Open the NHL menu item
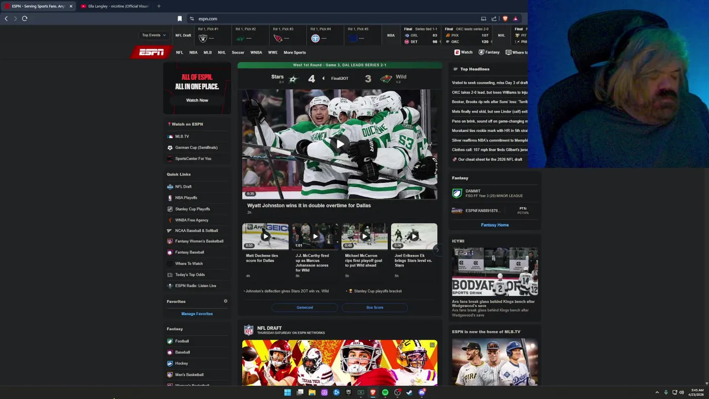This screenshot has height=399, width=709. coord(222,53)
